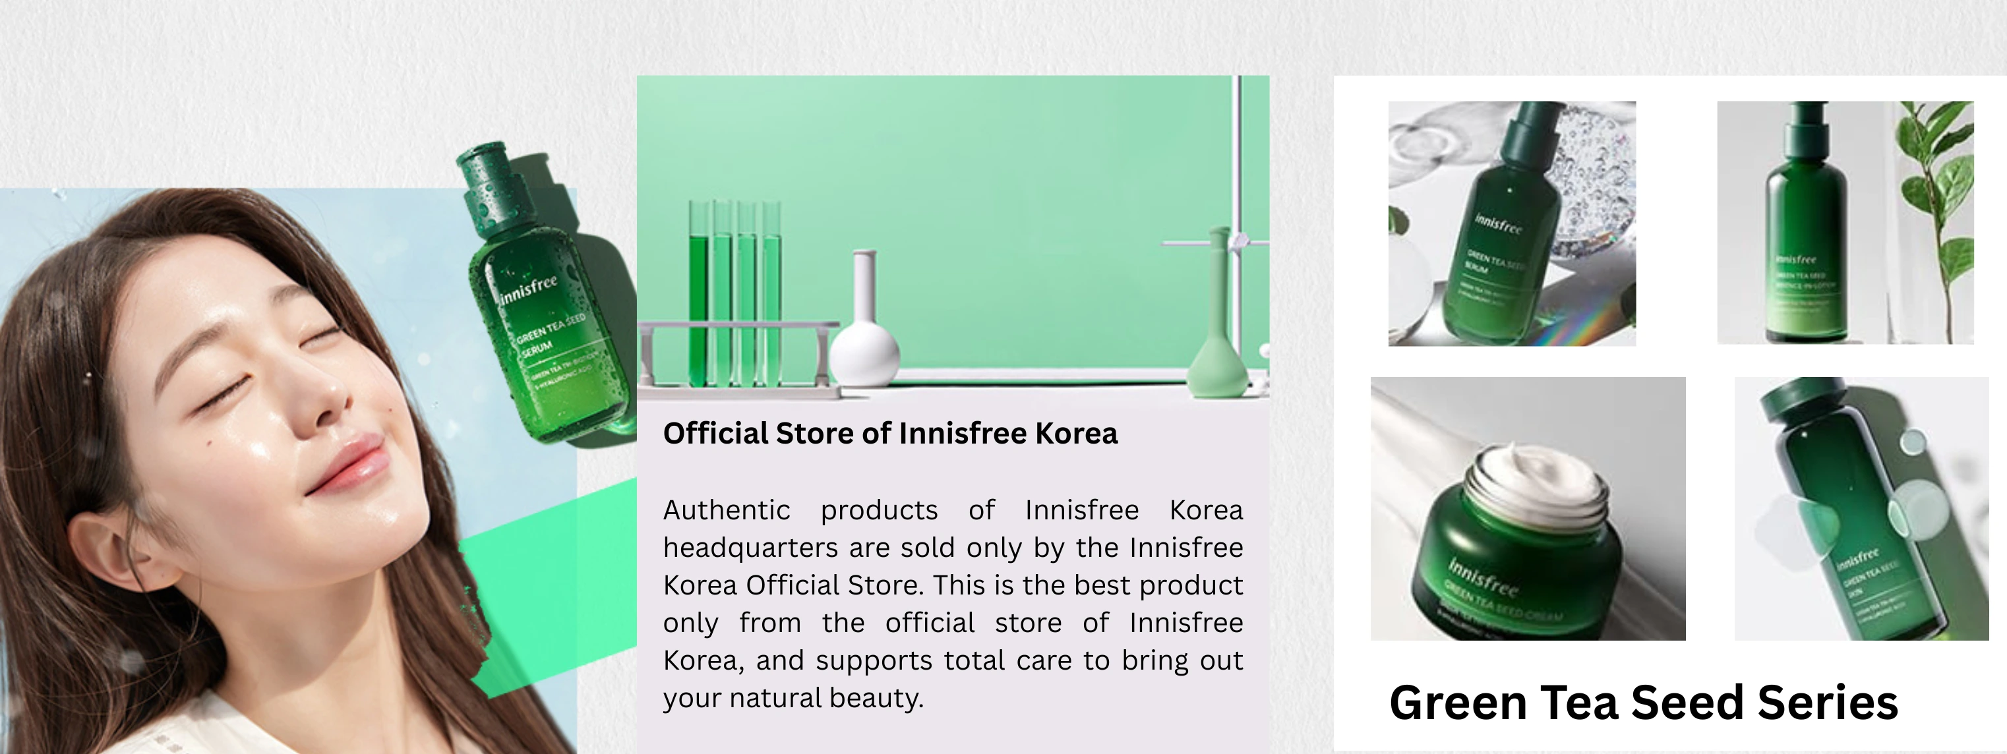Click the green laboratory banner image
Screen dimensions: 2007x754
(953, 237)
